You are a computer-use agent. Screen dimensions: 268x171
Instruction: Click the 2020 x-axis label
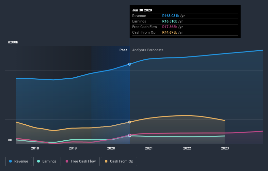pos(111,148)
